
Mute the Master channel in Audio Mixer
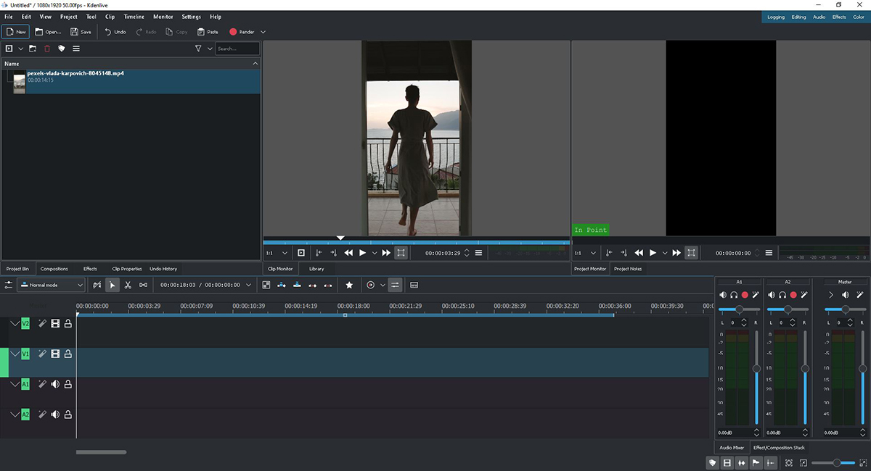point(846,295)
